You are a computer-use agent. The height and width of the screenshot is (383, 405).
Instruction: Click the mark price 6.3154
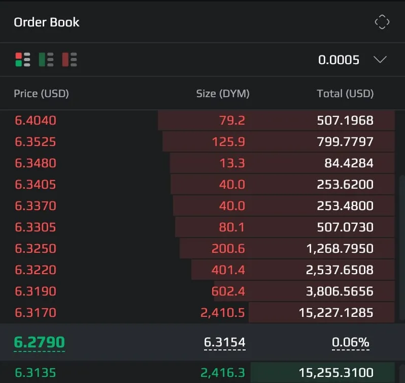coord(224,343)
